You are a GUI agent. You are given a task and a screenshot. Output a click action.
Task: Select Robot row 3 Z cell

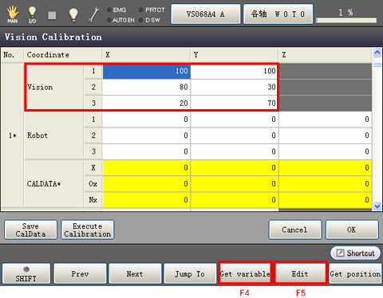point(326,151)
